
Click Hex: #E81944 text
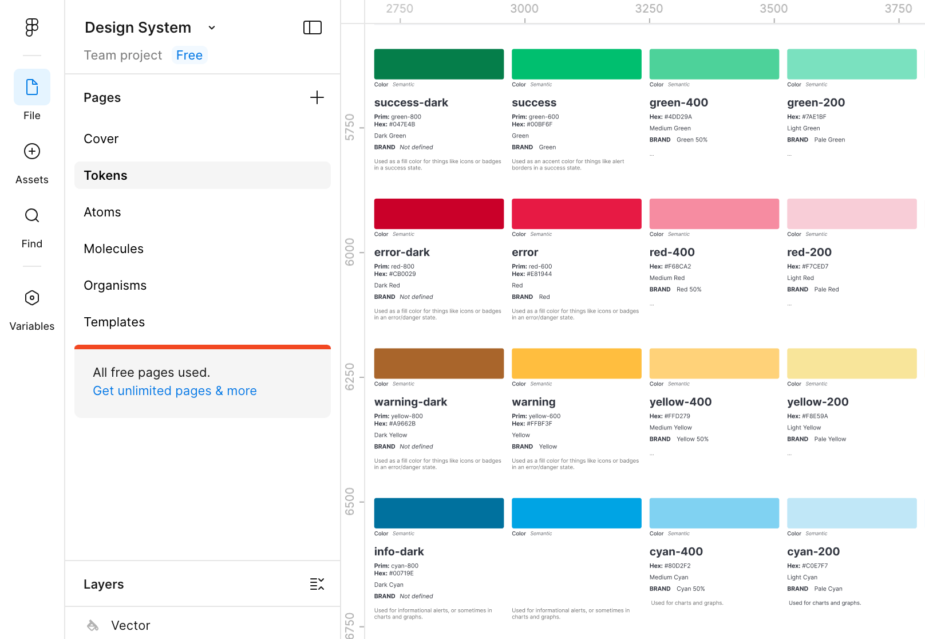point(532,274)
